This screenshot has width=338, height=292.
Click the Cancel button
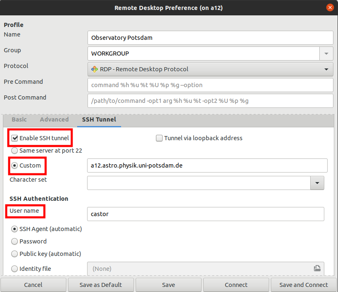coord(33,285)
